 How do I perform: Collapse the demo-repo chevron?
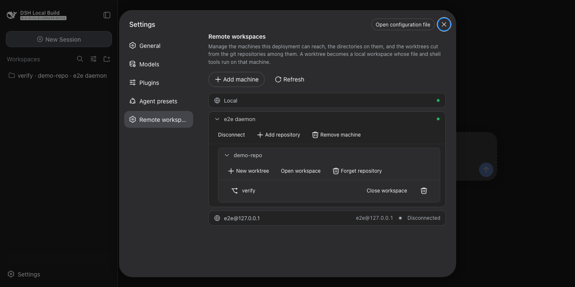[227, 155]
